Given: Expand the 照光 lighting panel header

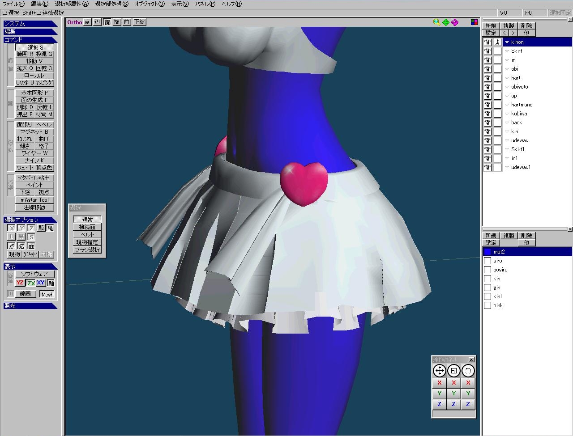Looking at the screenshot, I should 30,306.
